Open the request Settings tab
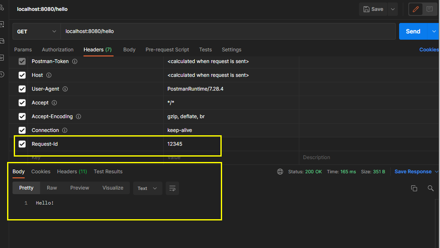Viewport: 440px width, 248px height. click(x=232, y=50)
